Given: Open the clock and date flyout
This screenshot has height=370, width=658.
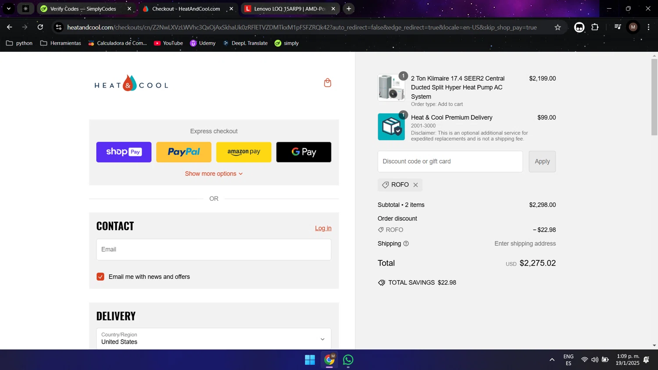Looking at the screenshot, I should pos(627,359).
